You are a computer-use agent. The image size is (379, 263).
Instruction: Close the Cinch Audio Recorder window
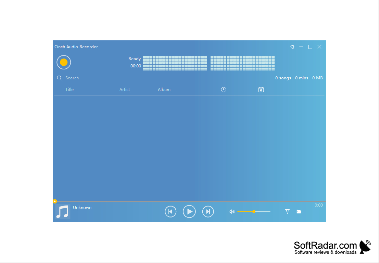pos(319,47)
